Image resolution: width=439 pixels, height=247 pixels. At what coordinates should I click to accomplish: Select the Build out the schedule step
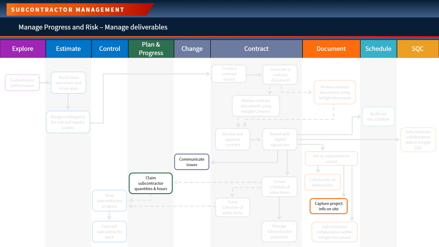pos(378,116)
